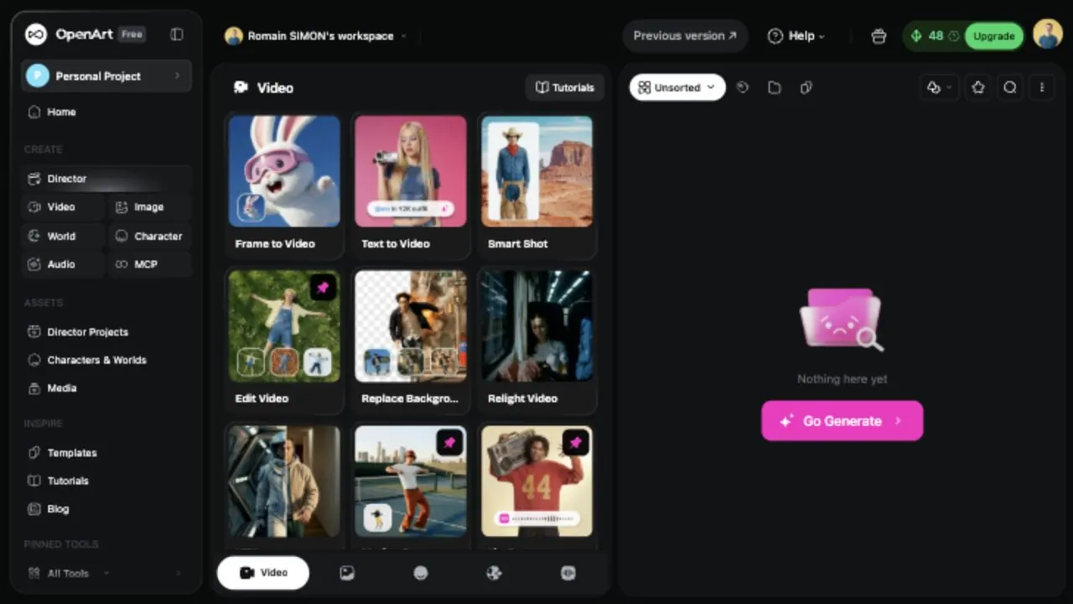
Task: Switch to the image tools tab icon
Action: tap(347, 573)
